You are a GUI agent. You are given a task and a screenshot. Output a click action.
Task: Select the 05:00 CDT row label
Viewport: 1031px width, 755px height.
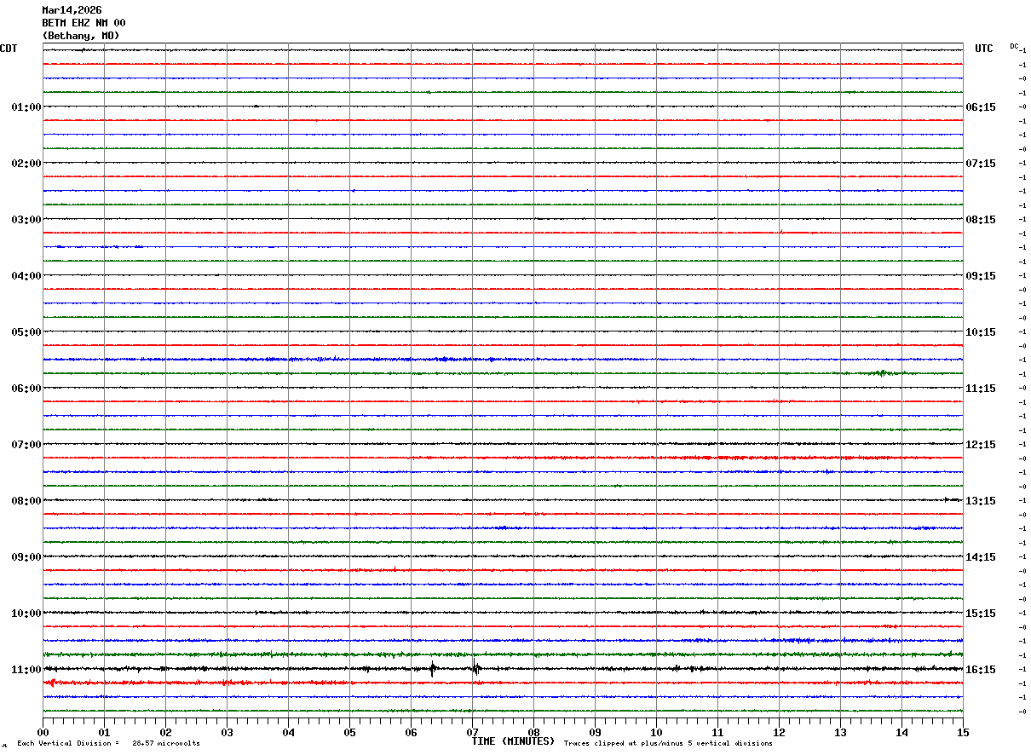(x=26, y=332)
